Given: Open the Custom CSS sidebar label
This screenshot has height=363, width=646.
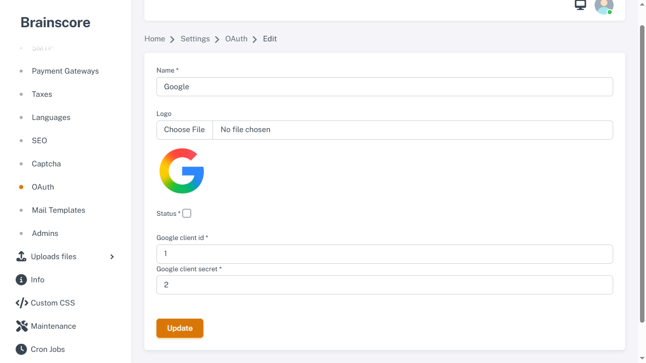Looking at the screenshot, I should pyautogui.click(x=53, y=303).
